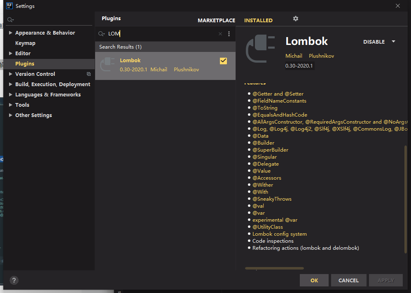Click the large Lombok plugin logo
Image resolution: width=411 pixels, height=293 pixels.
point(259,46)
